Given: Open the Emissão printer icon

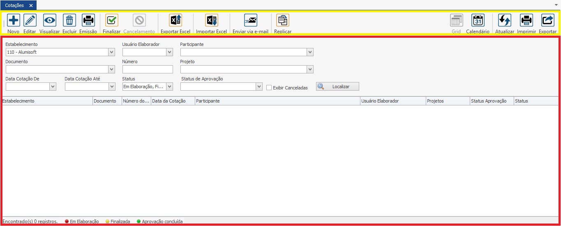Looking at the screenshot, I should point(88,21).
